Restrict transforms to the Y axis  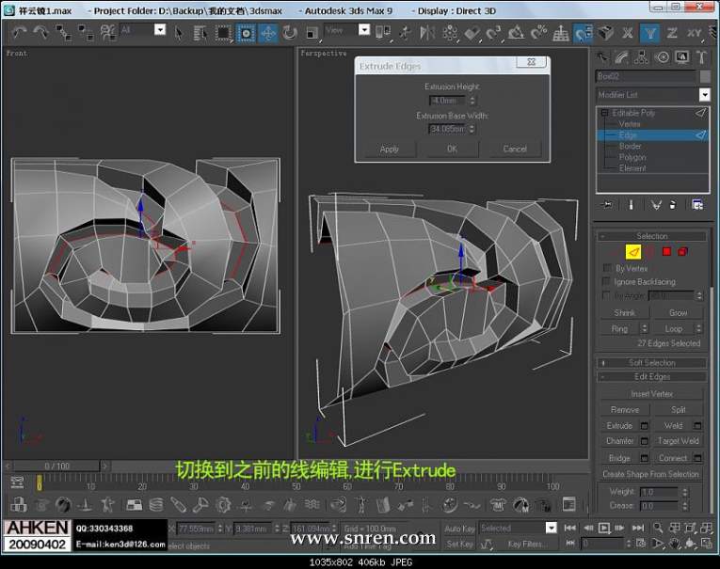650,33
